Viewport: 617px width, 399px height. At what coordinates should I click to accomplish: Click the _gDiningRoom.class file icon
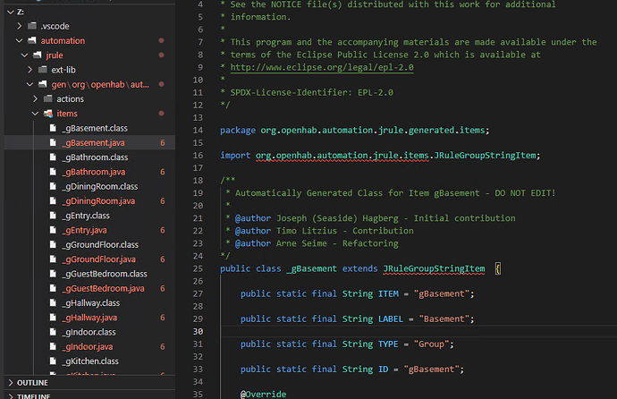53,186
